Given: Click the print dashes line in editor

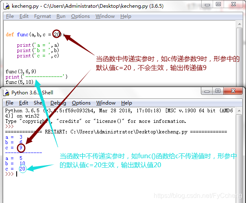Looking at the screenshot, I should pos(37,77).
